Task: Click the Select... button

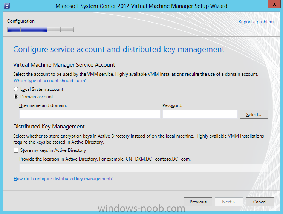Action: click(254, 115)
